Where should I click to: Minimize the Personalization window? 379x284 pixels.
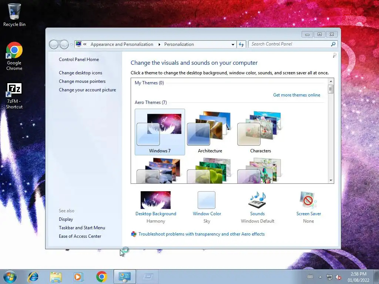pos(307,34)
